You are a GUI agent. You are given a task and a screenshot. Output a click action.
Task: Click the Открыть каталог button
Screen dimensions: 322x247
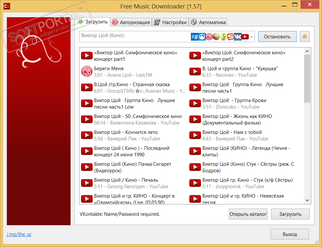248,214
